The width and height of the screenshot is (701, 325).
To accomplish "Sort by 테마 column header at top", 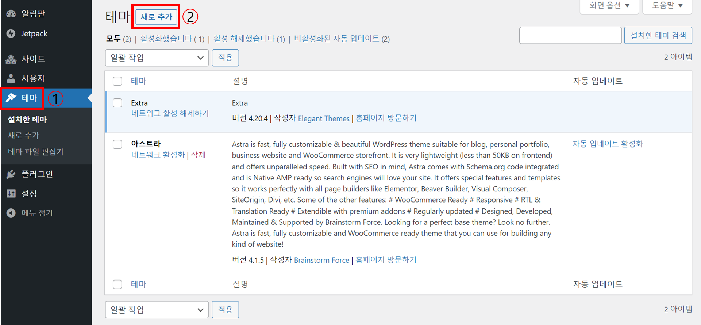I will [139, 81].
